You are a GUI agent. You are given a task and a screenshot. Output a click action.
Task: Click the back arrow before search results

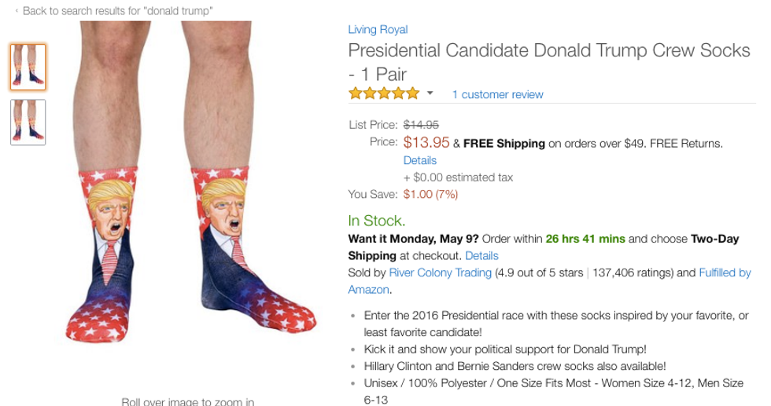coord(17,11)
